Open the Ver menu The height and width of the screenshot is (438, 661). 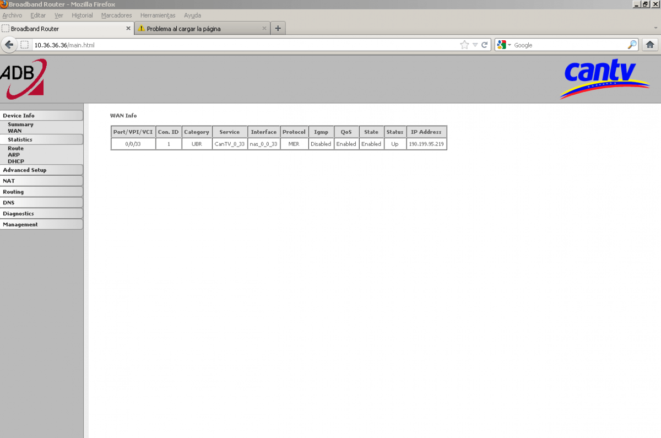59,15
